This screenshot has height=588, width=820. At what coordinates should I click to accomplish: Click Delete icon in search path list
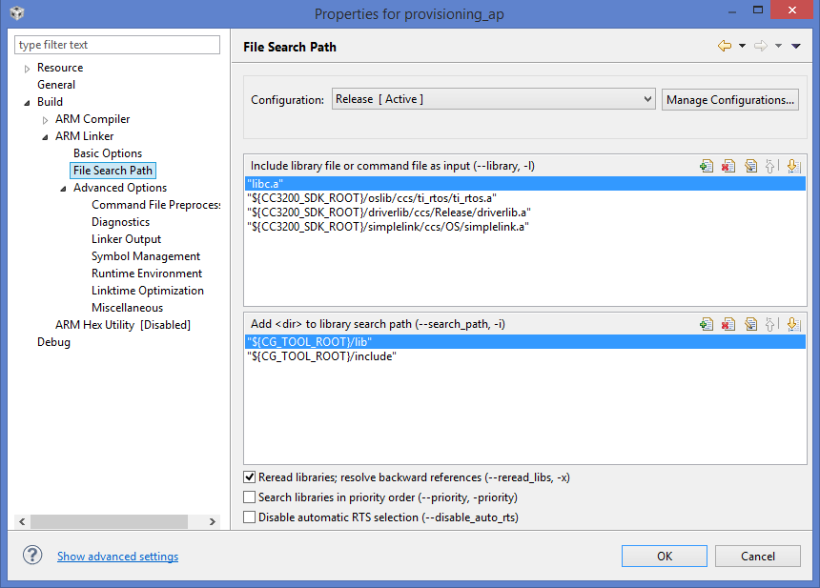(x=728, y=324)
